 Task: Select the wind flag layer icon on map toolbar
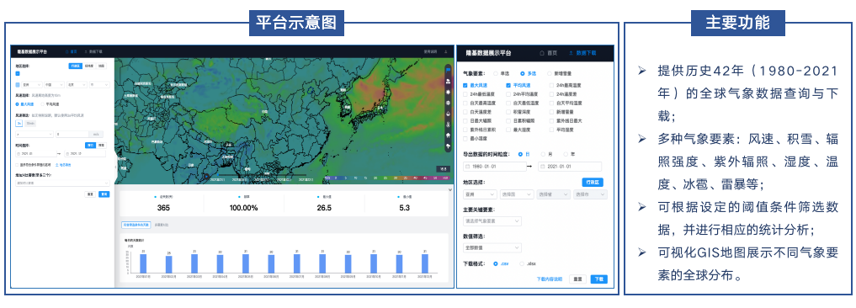pyautogui.click(x=448, y=71)
